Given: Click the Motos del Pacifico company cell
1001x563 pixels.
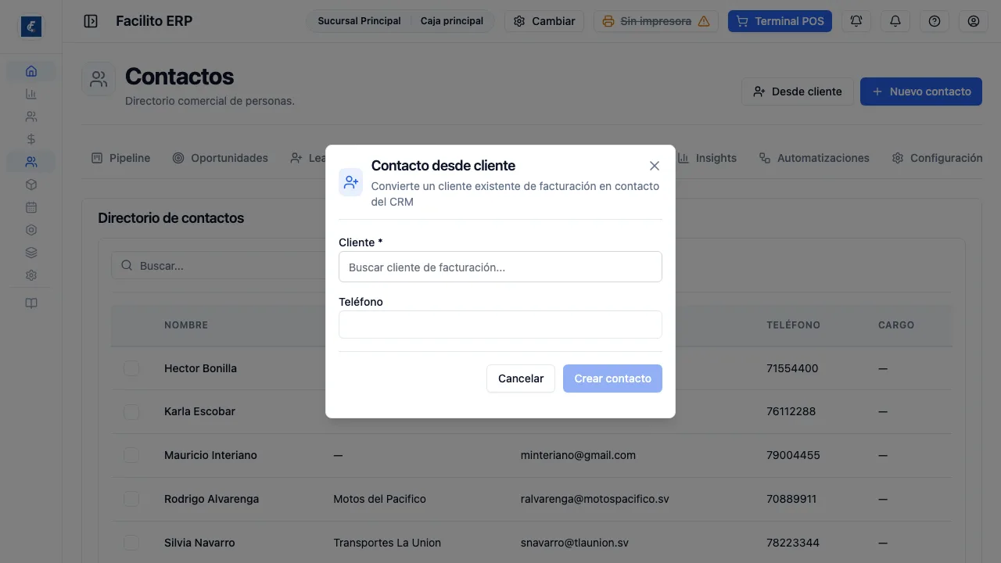Looking at the screenshot, I should (380, 499).
